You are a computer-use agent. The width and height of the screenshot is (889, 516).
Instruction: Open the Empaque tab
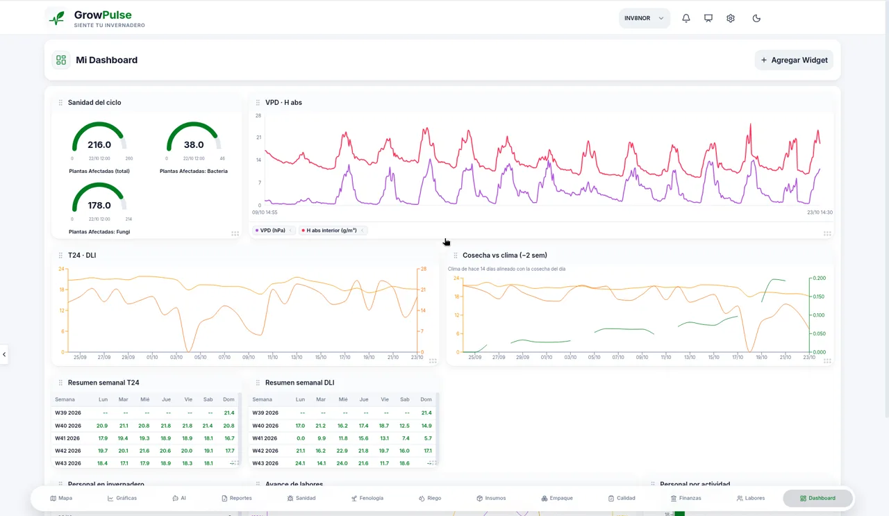click(557, 498)
